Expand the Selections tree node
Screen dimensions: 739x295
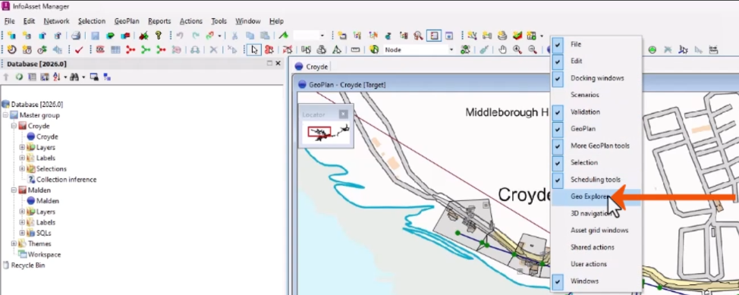22,168
